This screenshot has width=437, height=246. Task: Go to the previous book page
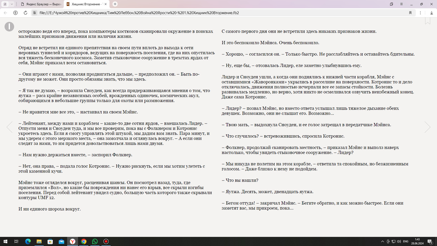(10, 127)
